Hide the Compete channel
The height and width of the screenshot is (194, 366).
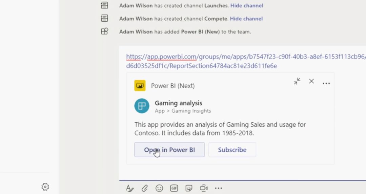(x=246, y=19)
